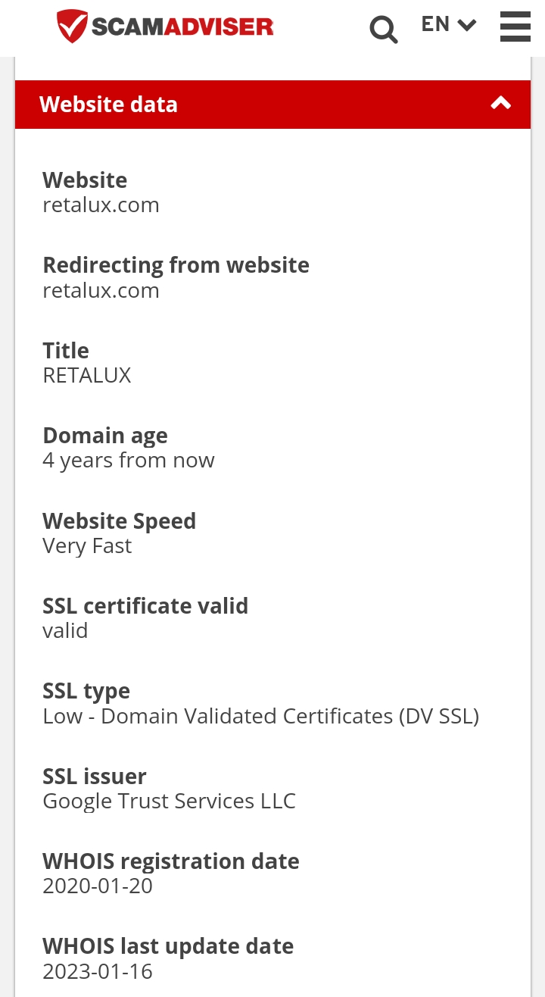Click the Website data header bar
The height and width of the screenshot is (997, 545).
tap(272, 105)
